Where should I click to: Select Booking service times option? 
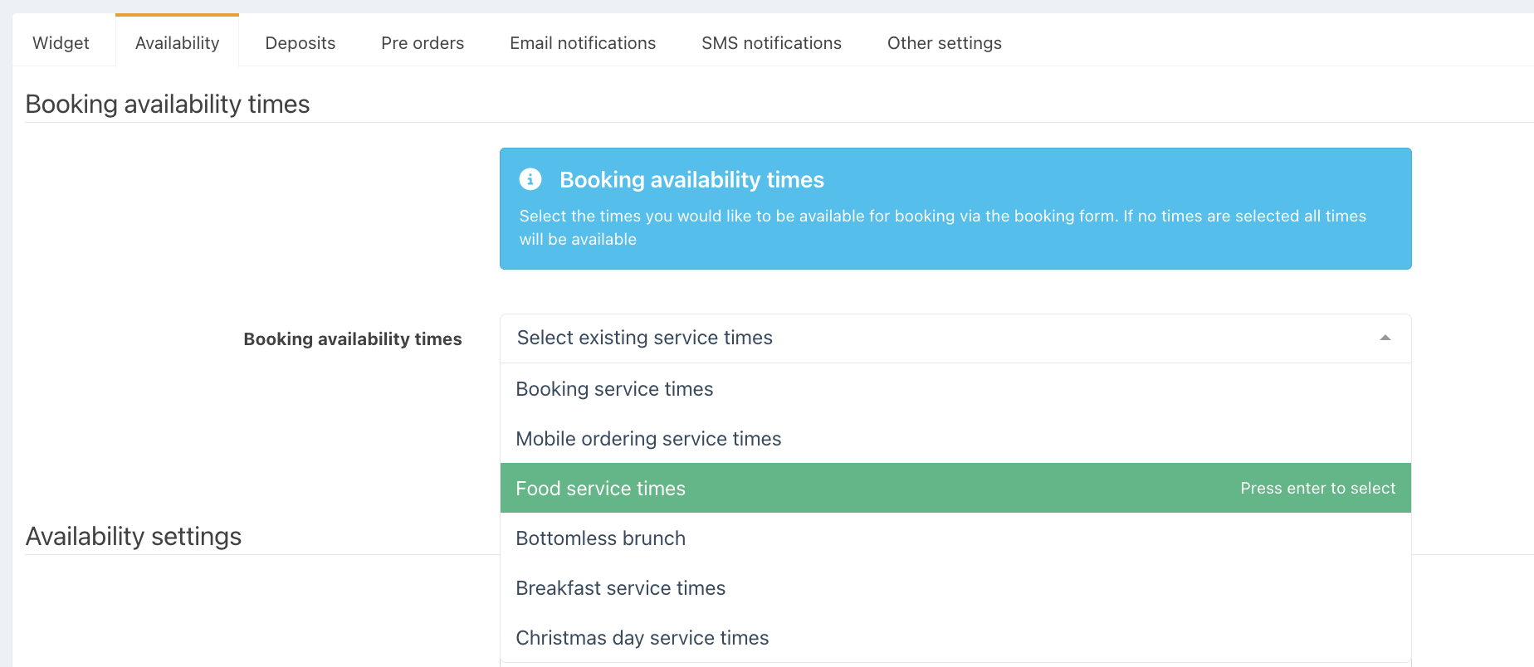pos(614,389)
